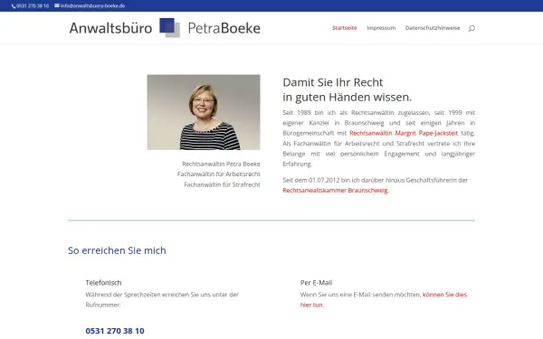This screenshot has width=543, height=339.
Task: Click the portrait photo of Petra Boeke
Action: click(204, 112)
